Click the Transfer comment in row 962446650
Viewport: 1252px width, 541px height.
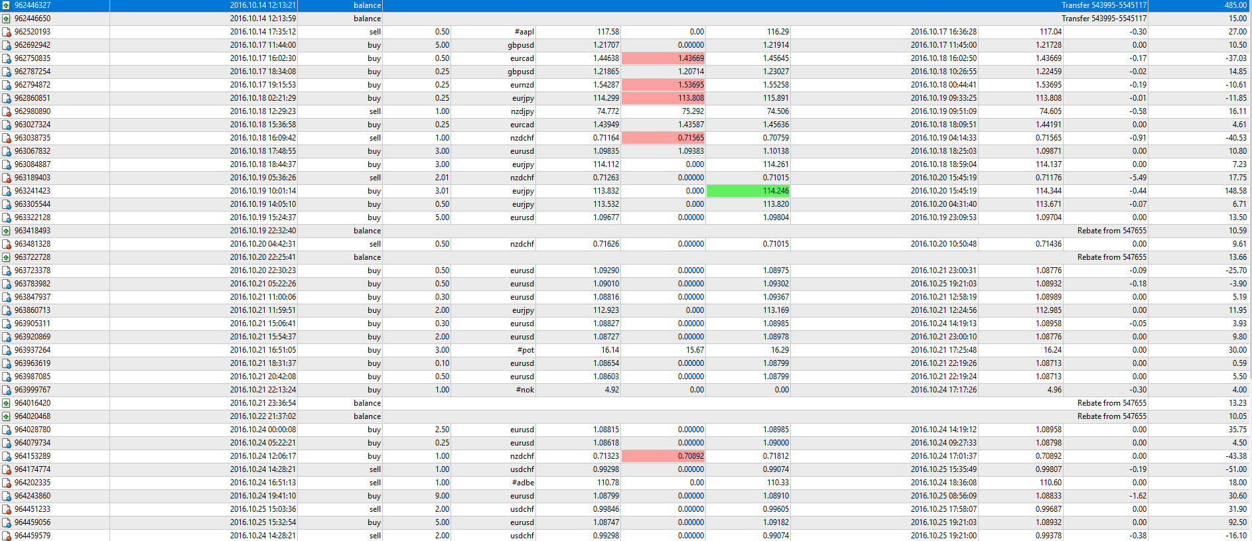[1104, 19]
